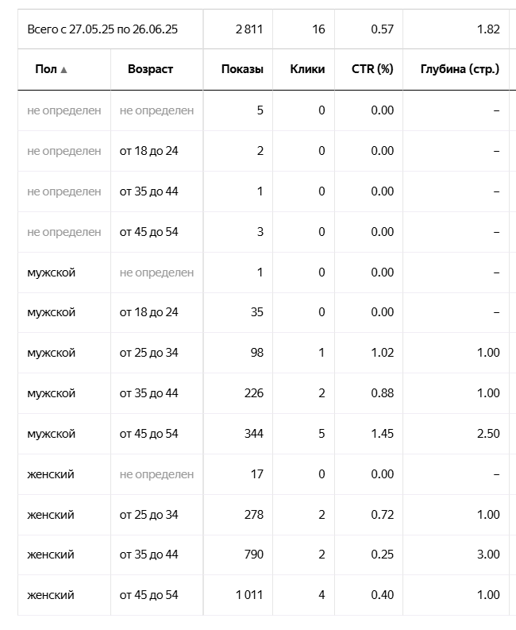Click the sort arrow next to Пол
516x630 pixels.
click(64, 70)
